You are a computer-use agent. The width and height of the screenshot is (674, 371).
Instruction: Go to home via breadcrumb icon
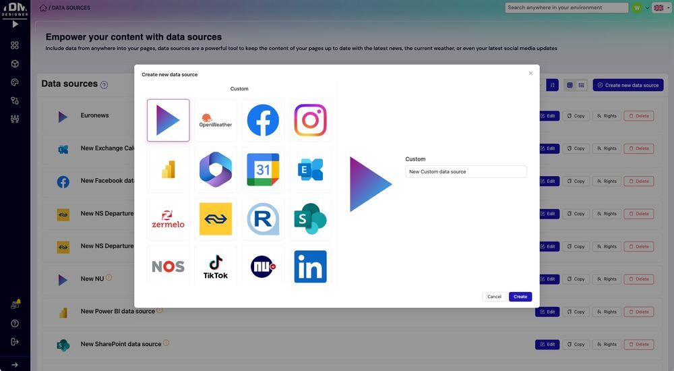43,7
